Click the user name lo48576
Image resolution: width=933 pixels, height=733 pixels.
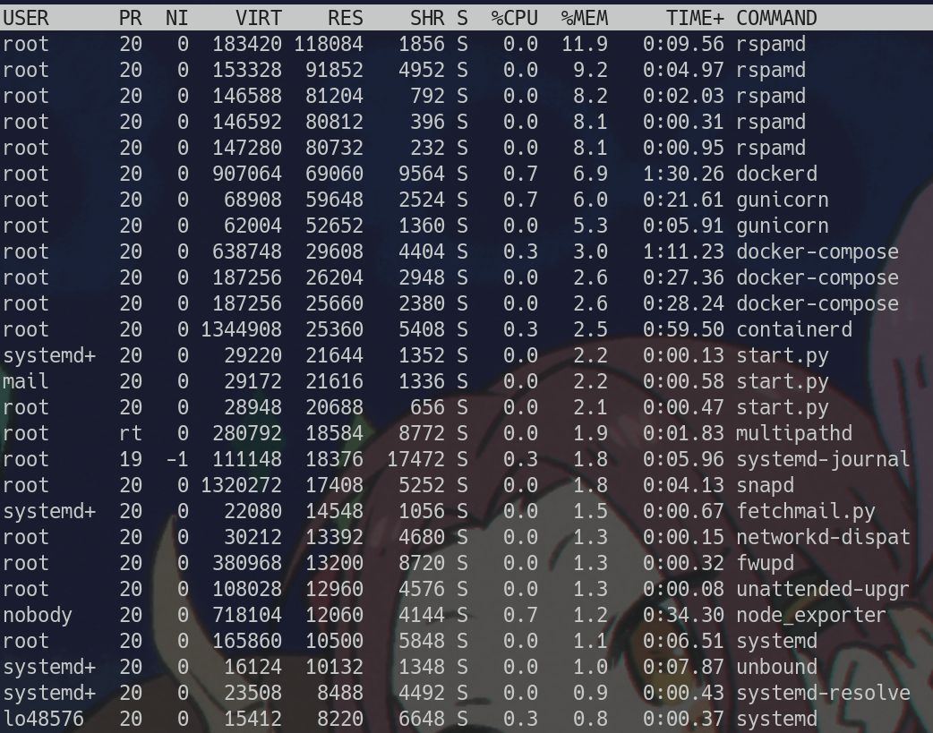pos(44,719)
